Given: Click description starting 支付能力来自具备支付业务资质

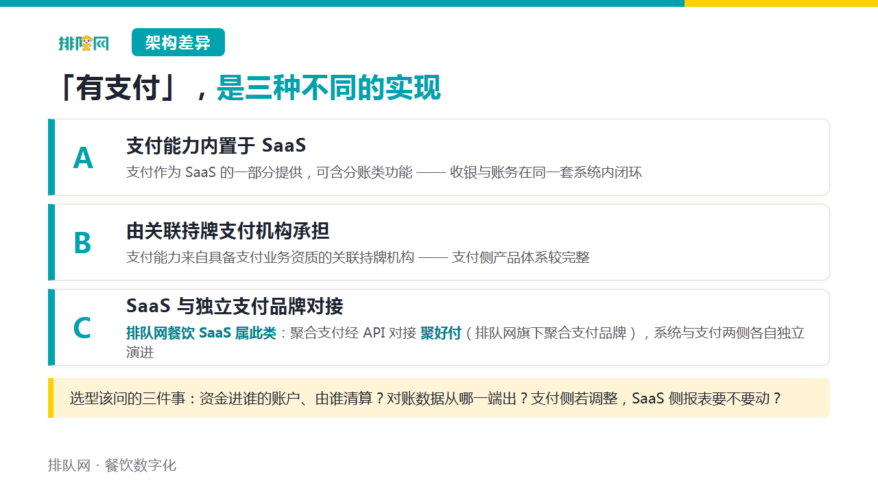Looking at the screenshot, I should click(x=358, y=257).
